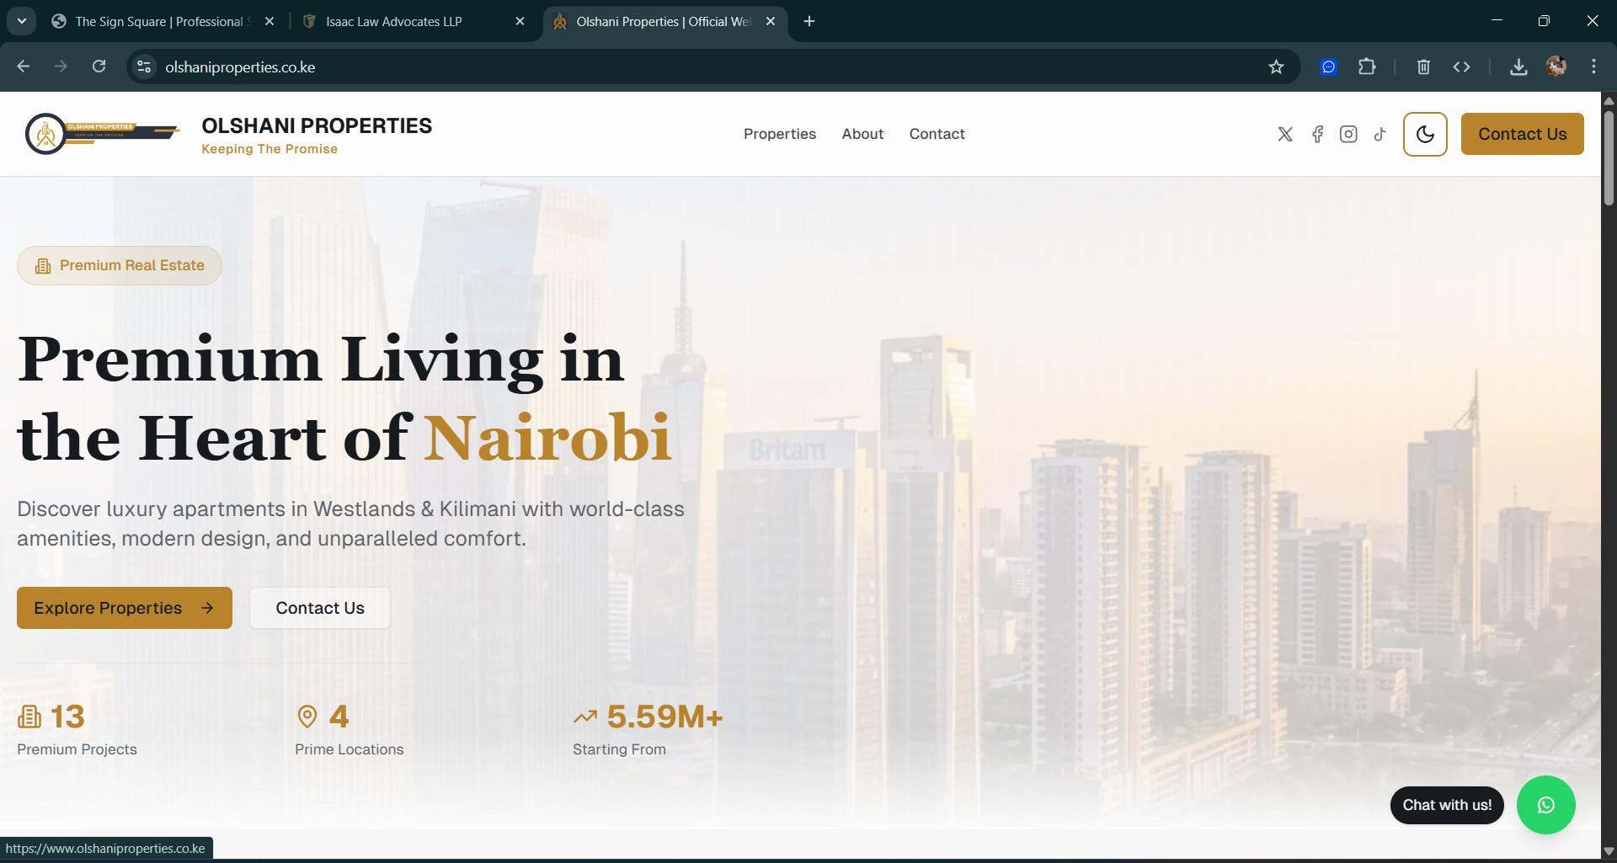The width and height of the screenshot is (1617, 863).
Task: Click the page vertical scrollbar thumb
Action: [1609, 157]
